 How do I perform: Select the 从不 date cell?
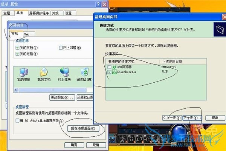[x=165, y=72]
